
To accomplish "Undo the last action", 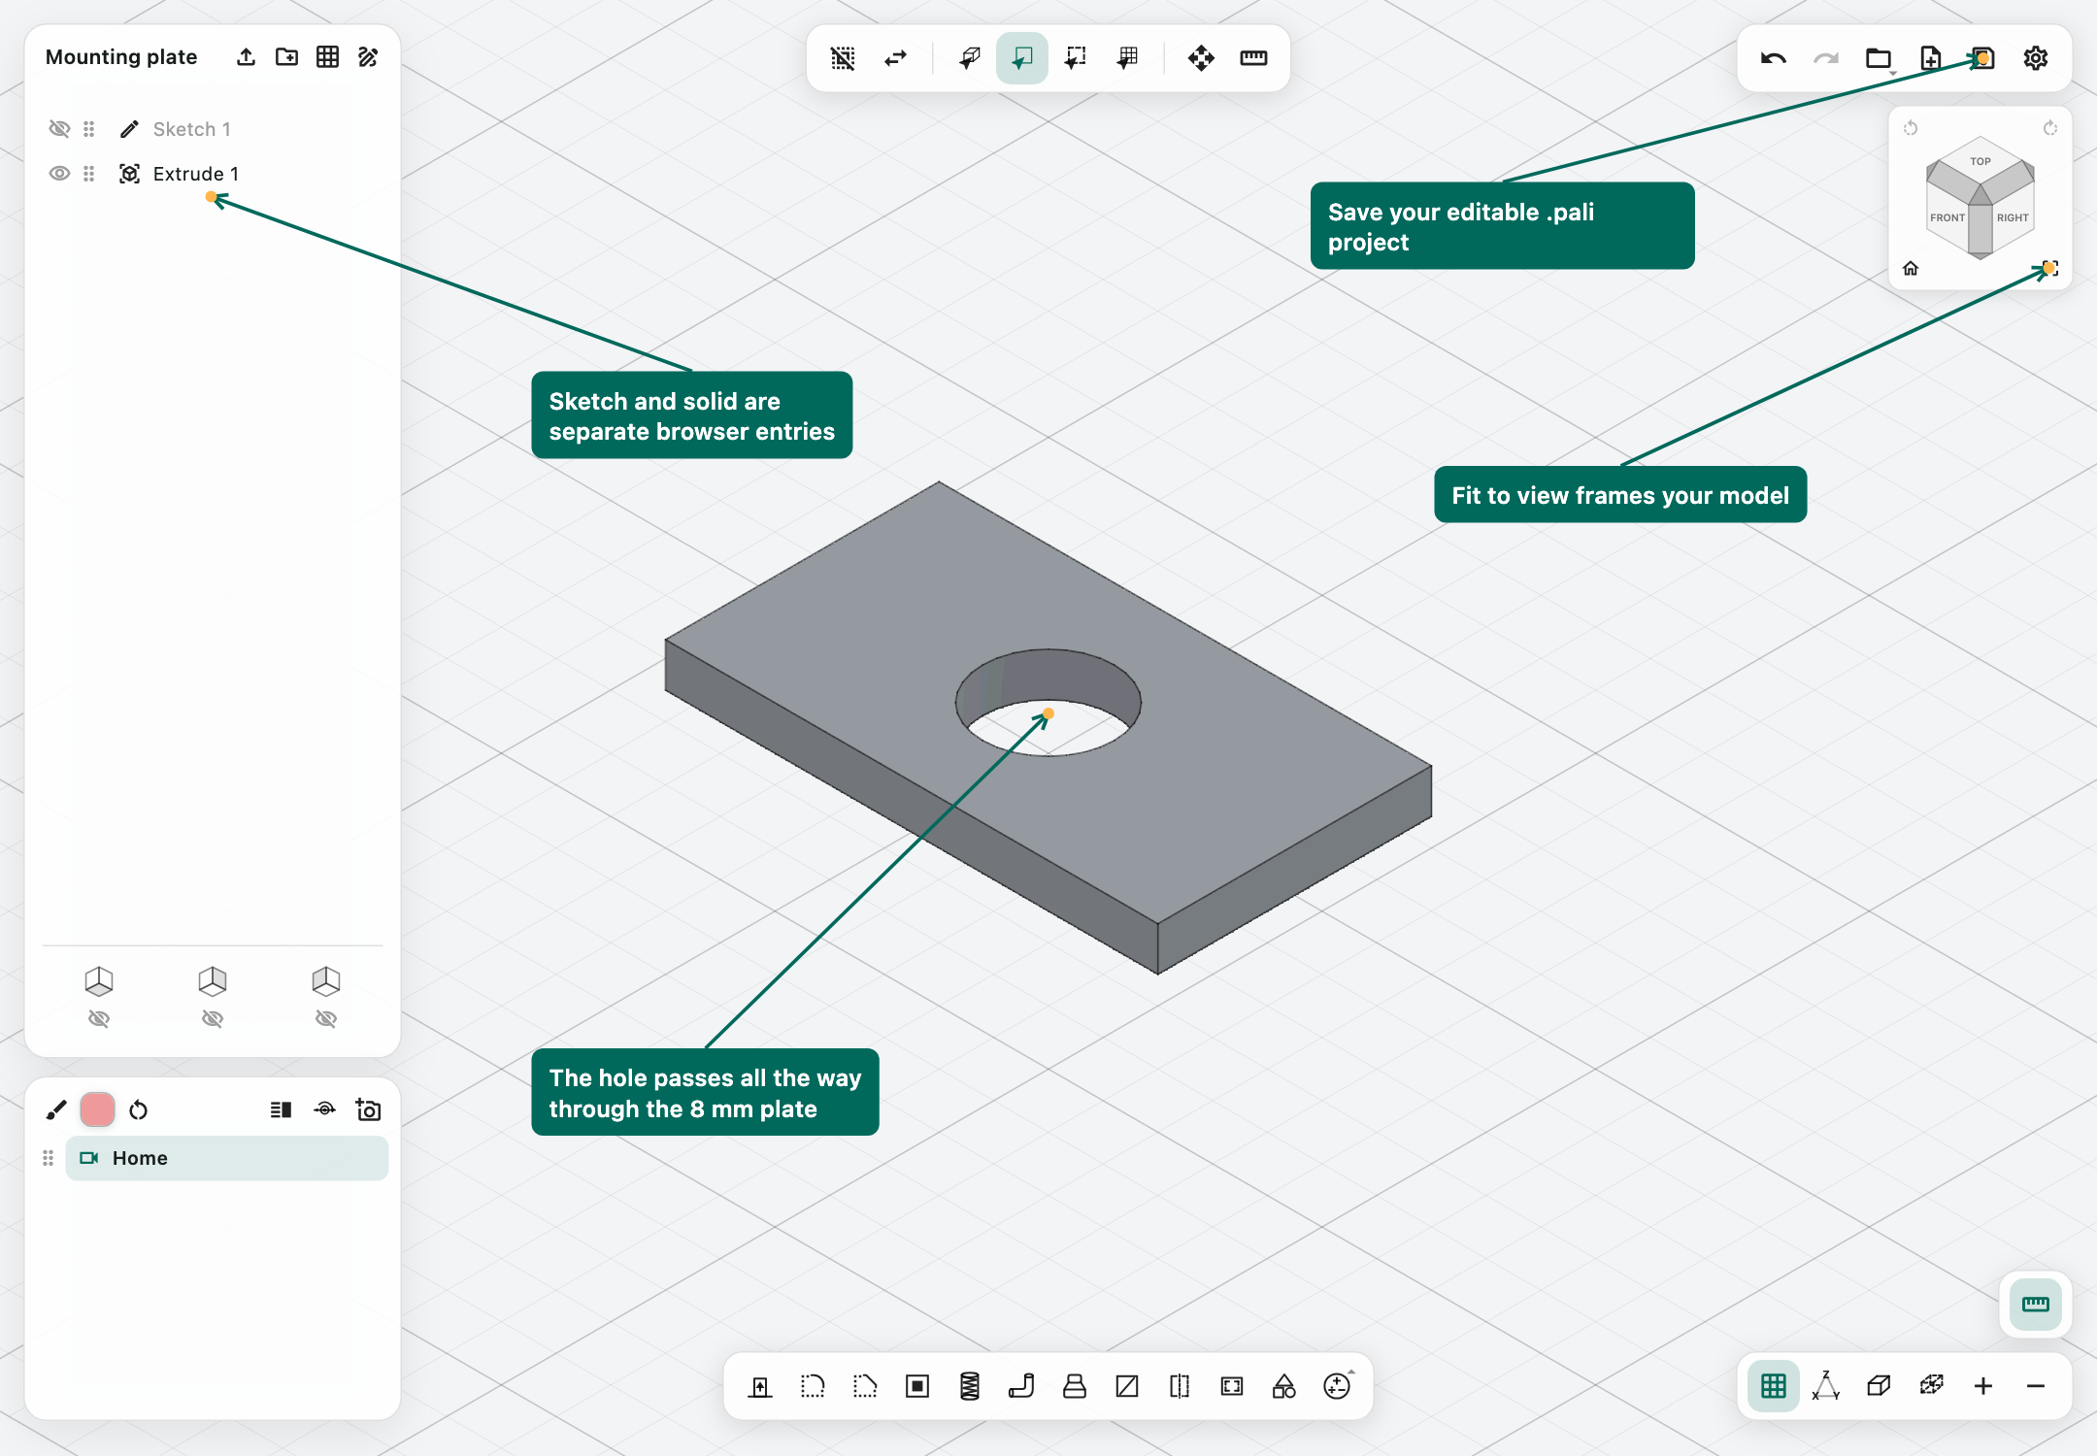I will [x=1774, y=58].
